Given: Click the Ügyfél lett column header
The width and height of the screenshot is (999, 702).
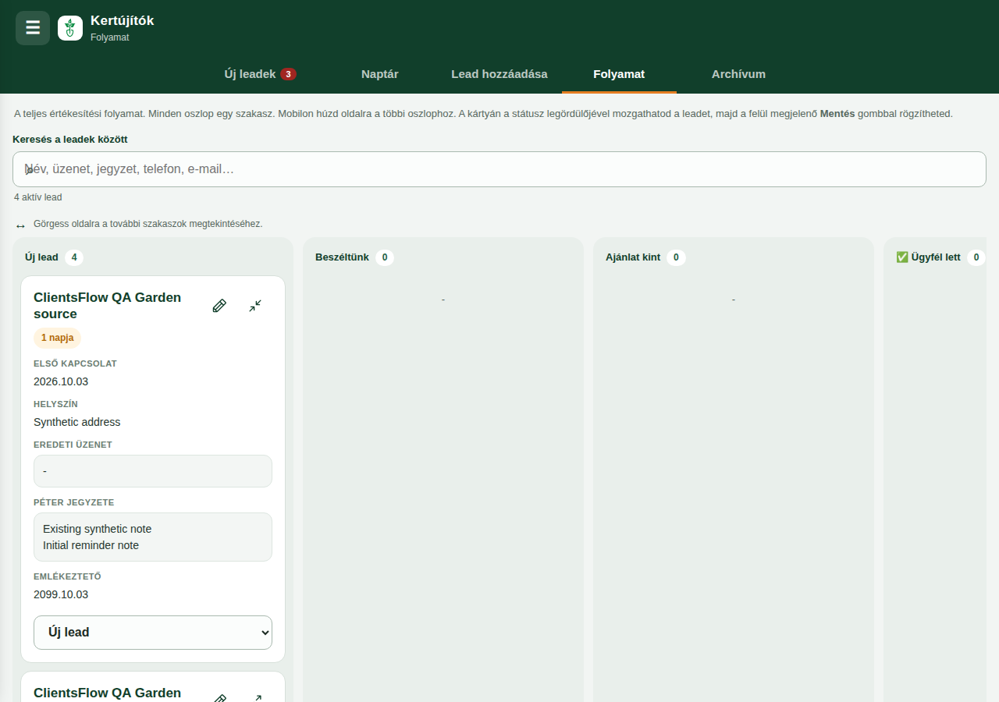Looking at the screenshot, I should tap(928, 257).
